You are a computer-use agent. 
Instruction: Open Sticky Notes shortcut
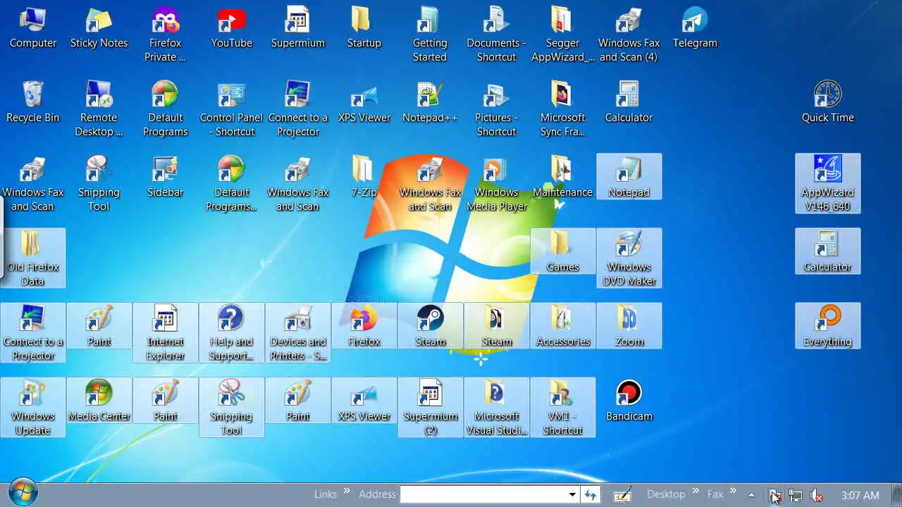[x=99, y=28]
